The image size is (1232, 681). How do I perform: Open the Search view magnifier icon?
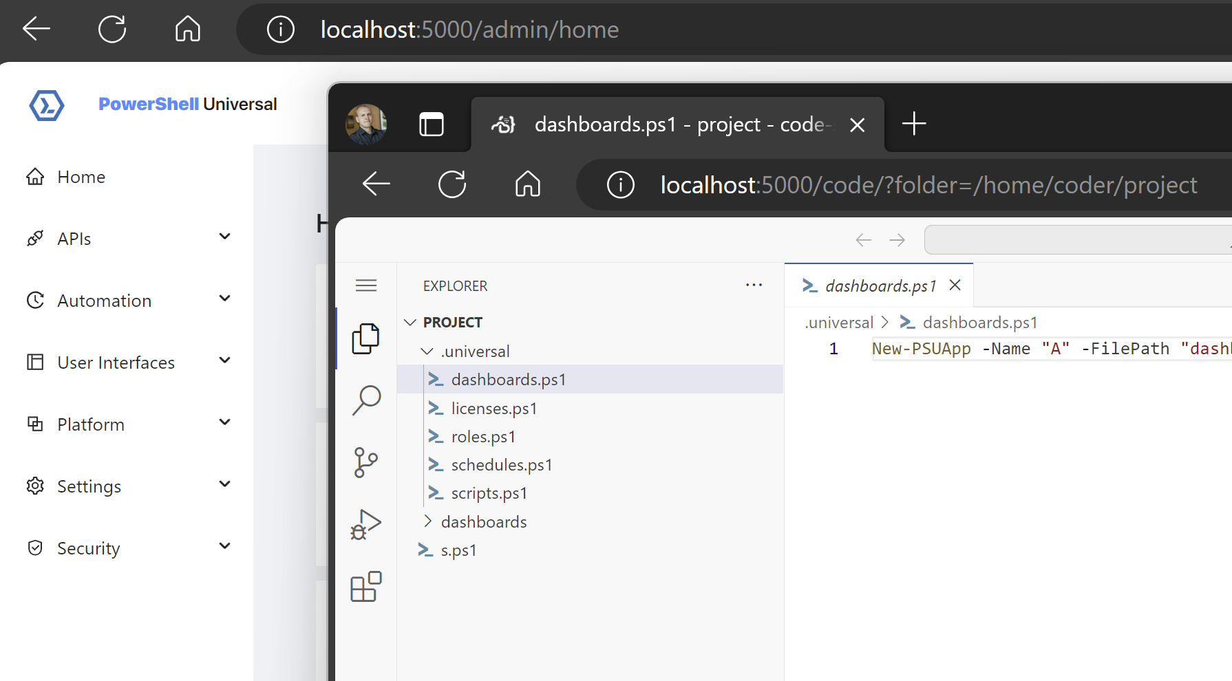click(x=366, y=400)
